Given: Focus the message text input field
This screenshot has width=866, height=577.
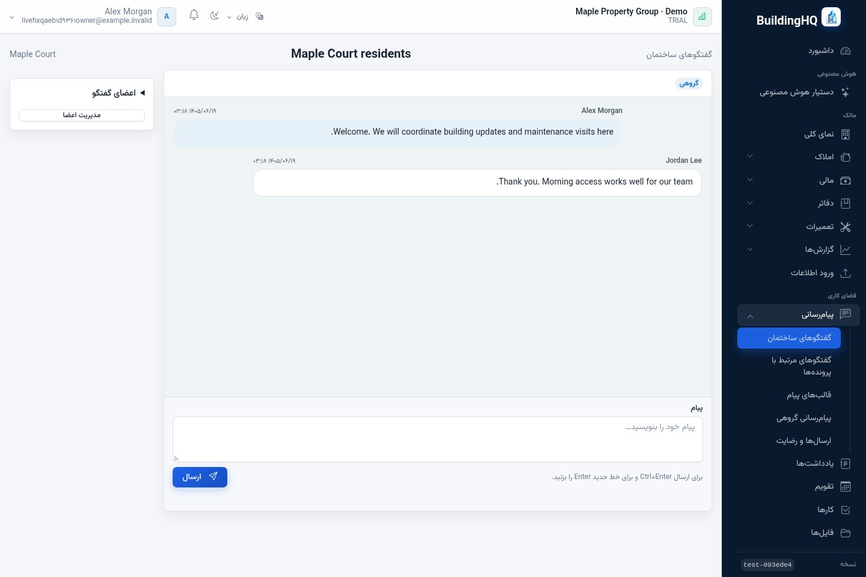Looking at the screenshot, I should (438, 439).
